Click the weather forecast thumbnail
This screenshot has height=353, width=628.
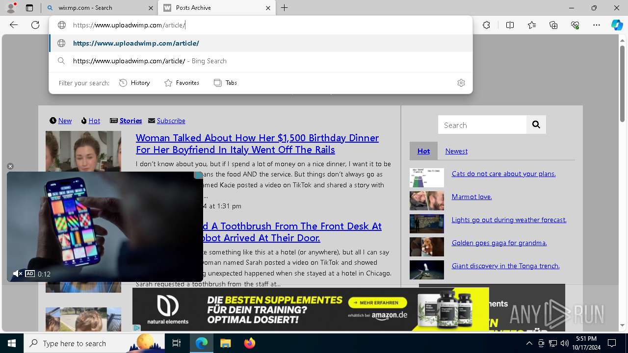coord(427,224)
